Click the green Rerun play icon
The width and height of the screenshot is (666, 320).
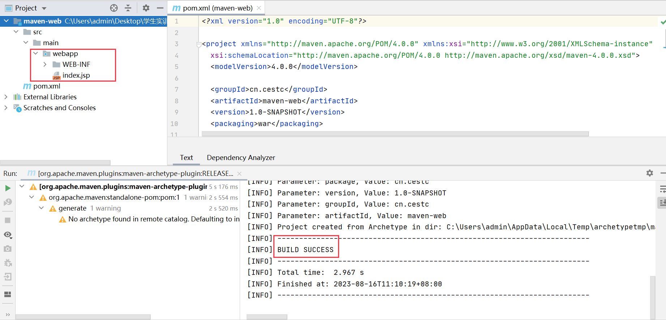point(8,188)
